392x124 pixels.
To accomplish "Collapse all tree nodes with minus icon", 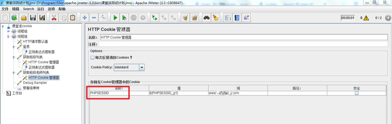I will (x=94, y=18).
